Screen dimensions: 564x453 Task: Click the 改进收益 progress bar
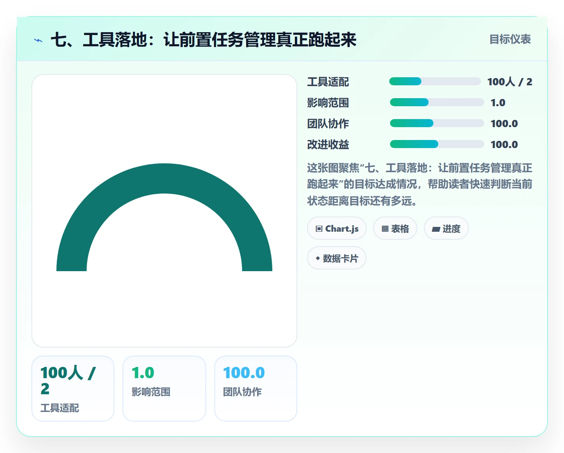[437, 144]
